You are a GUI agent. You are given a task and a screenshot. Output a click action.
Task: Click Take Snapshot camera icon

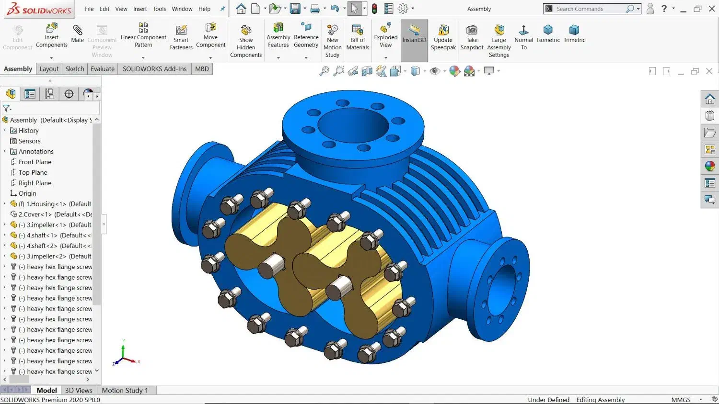coord(472,31)
